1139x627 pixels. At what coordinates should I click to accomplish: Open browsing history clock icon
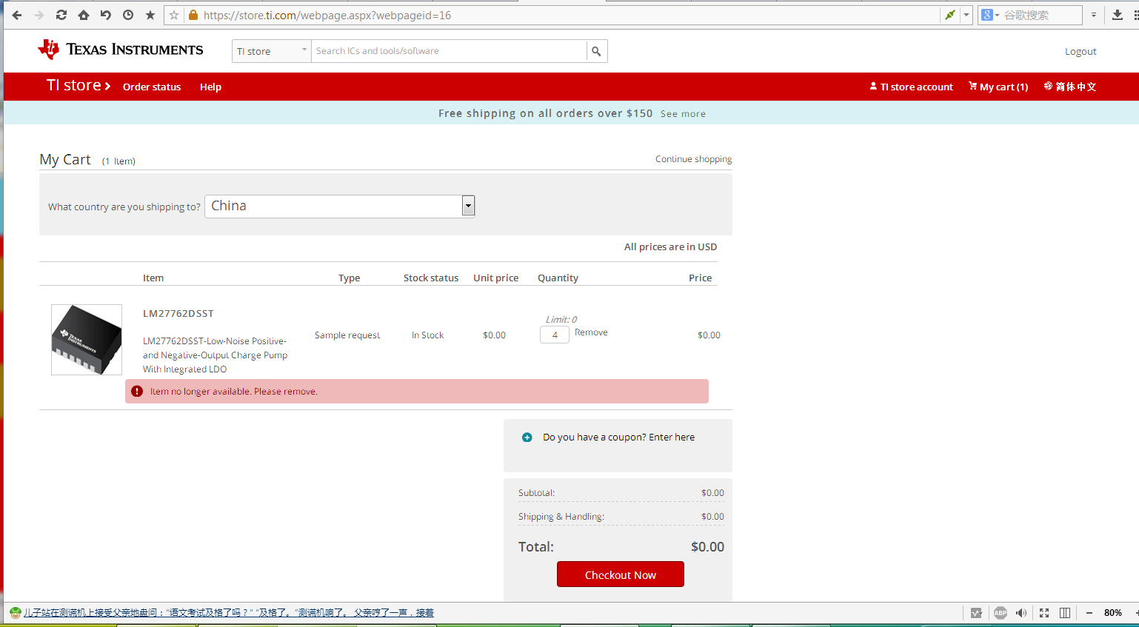pyautogui.click(x=128, y=15)
